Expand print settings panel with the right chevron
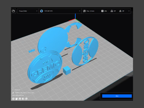This screenshot has height=108, width=144. tap(129, 11)
